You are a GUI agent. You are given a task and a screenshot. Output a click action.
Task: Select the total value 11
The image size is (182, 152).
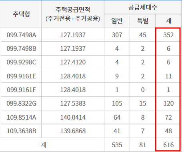168,76
